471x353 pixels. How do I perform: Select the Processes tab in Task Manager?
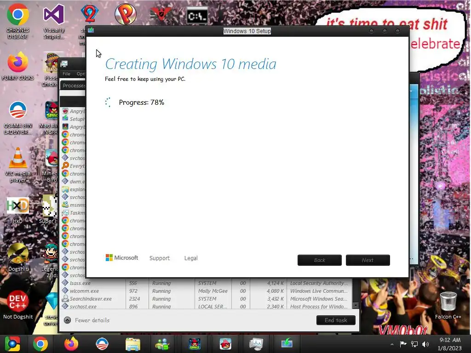click(74, 85)
